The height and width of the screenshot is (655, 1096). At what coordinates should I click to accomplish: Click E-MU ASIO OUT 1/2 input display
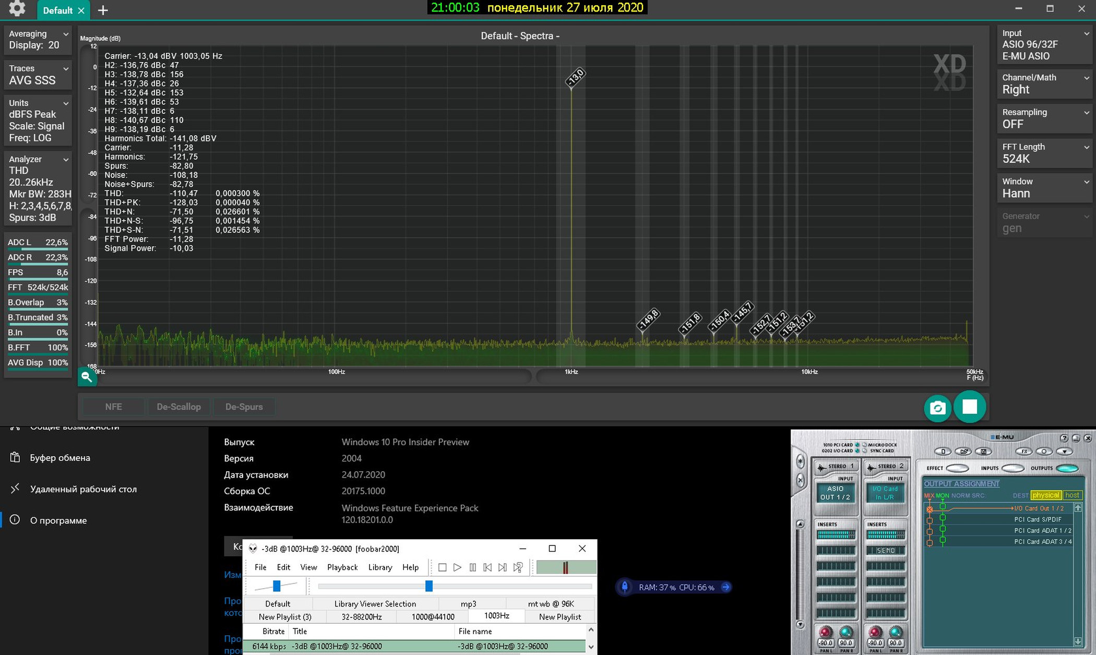(835, 493)
